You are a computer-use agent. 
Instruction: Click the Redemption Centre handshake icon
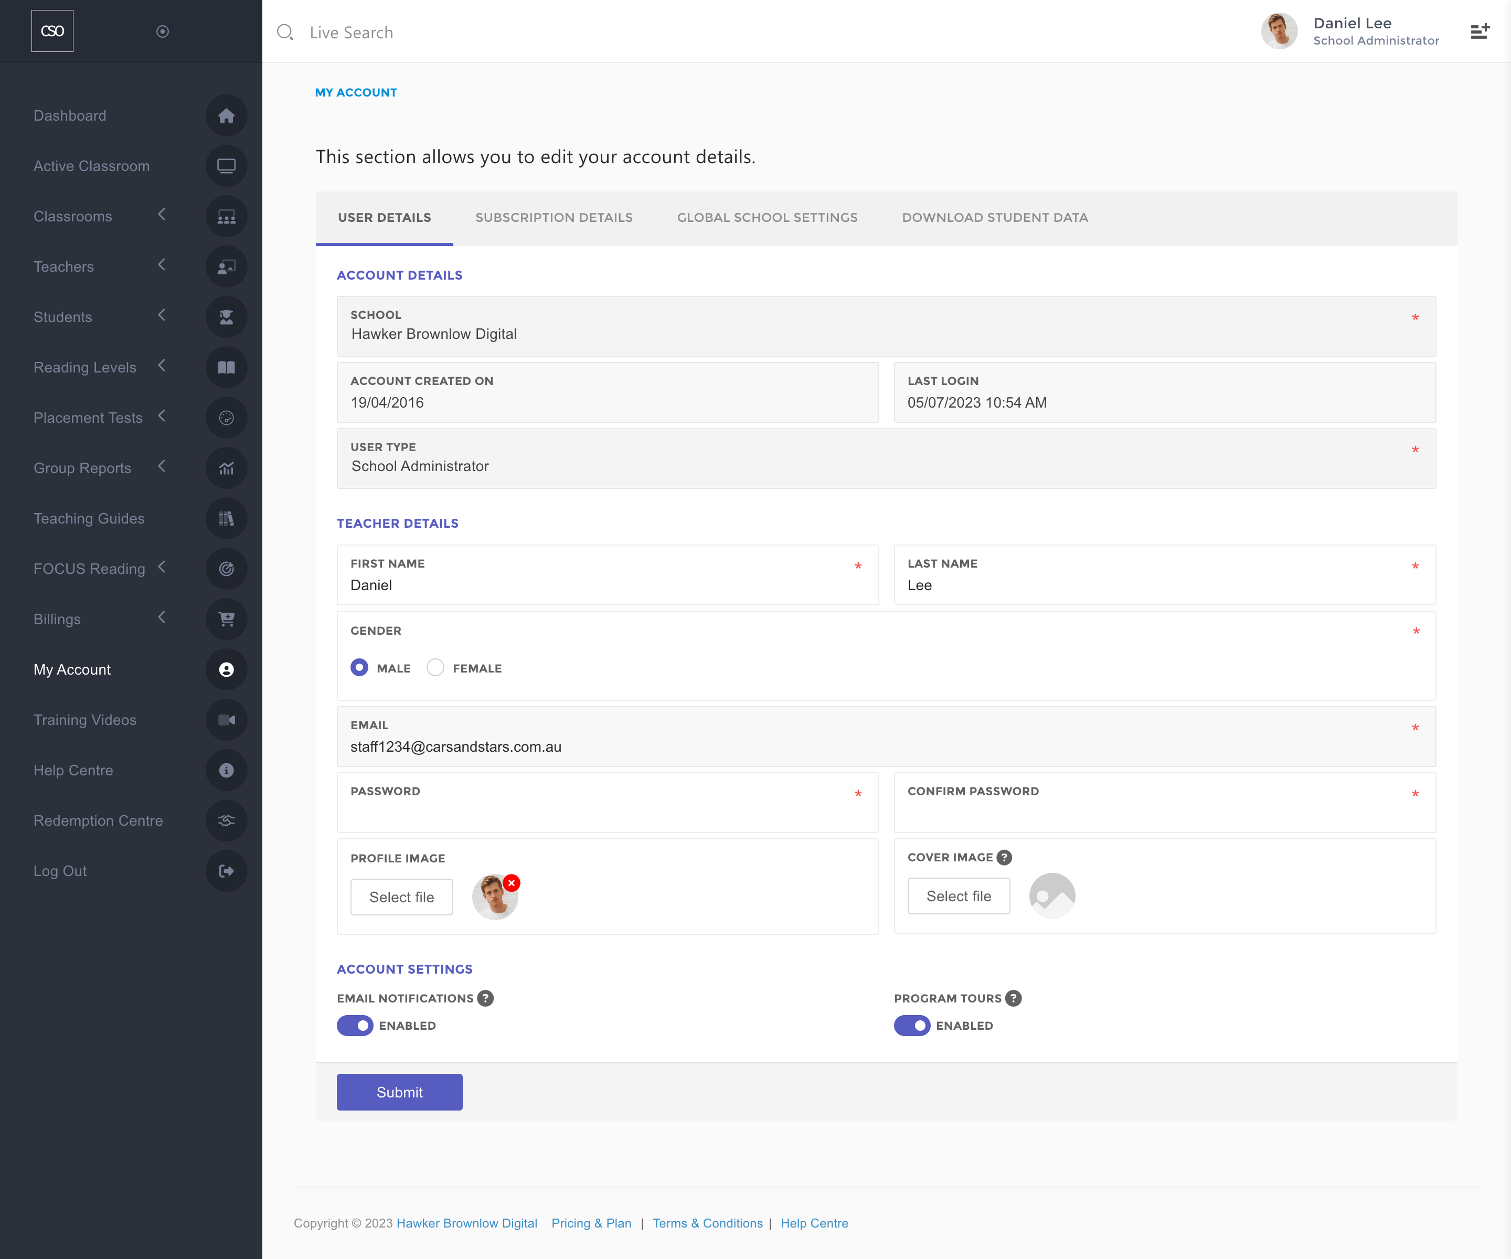click(x=226, y=821)
